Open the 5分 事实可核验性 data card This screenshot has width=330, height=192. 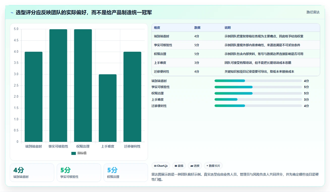coord(79,173)
